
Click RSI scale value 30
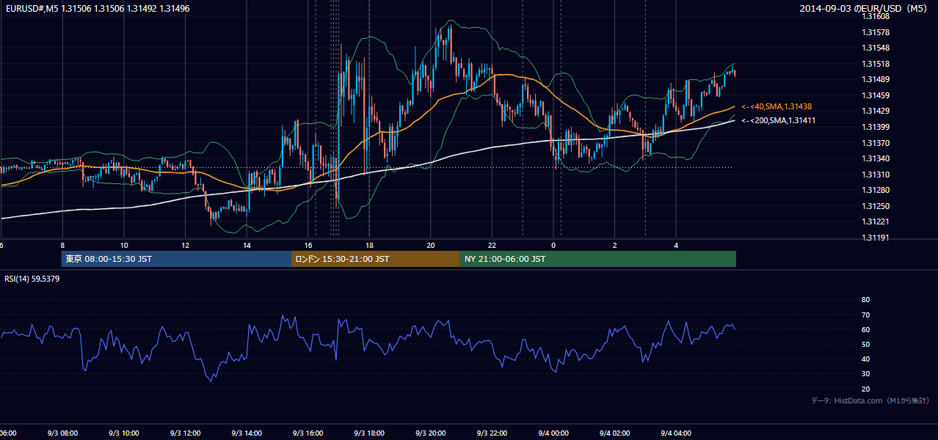click(865, 374)
